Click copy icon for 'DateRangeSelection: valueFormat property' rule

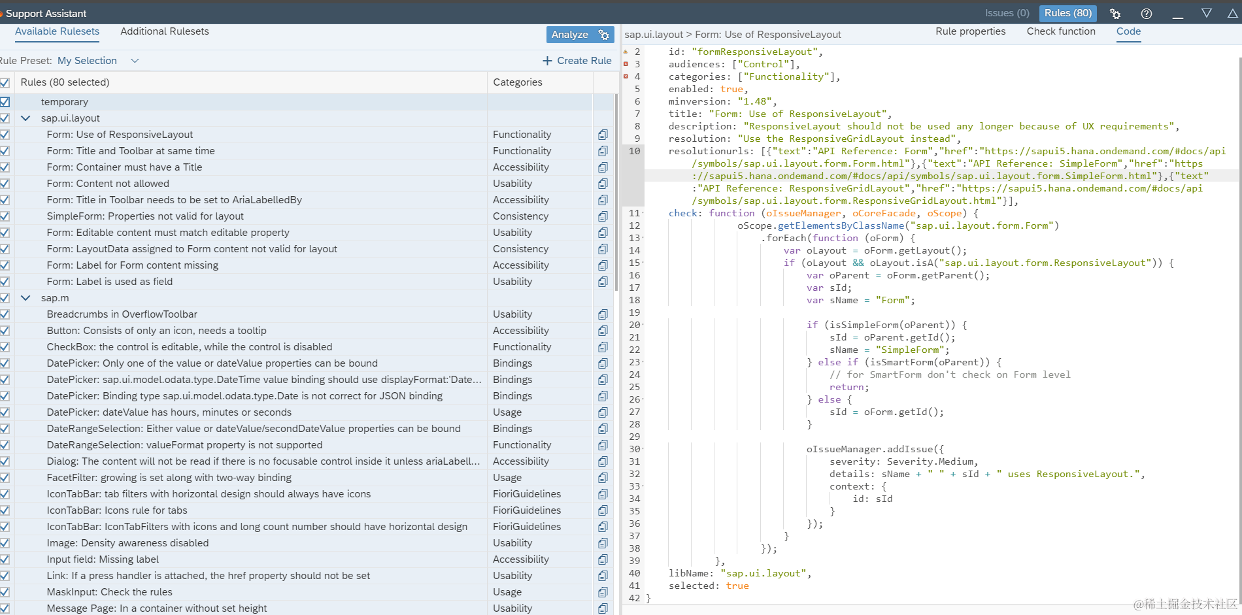(x=603, y=445)
